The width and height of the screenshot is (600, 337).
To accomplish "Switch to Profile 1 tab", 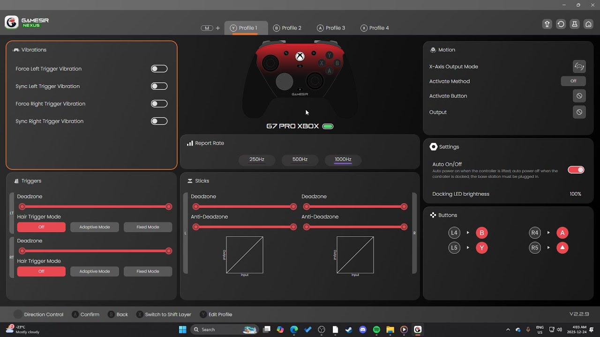I will pyautogui.click(x=246, y=28).
